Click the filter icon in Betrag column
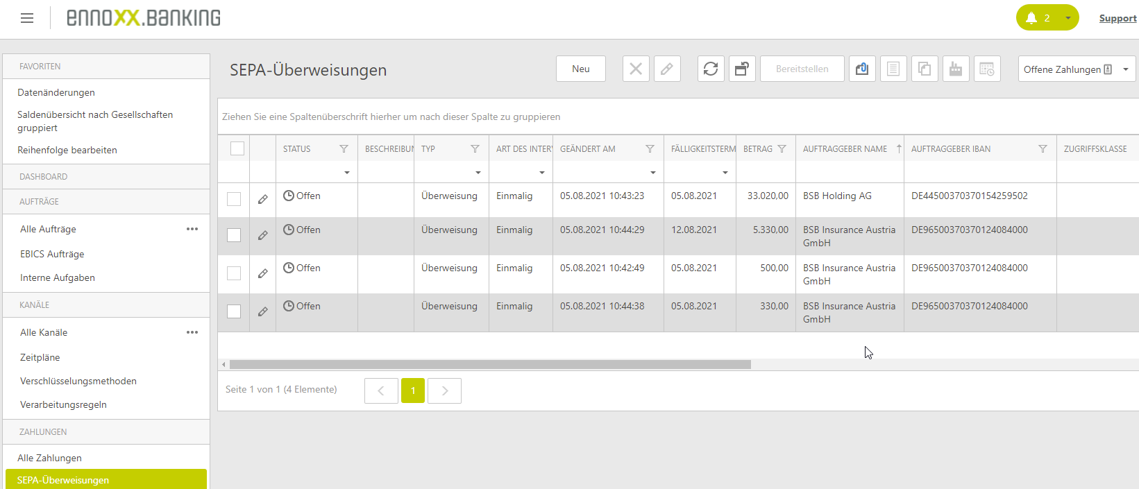Image resolution: width=1139 pixels, height=489 pixels. (782, 149)
